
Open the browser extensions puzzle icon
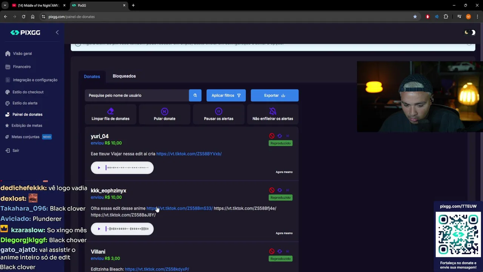446,17
